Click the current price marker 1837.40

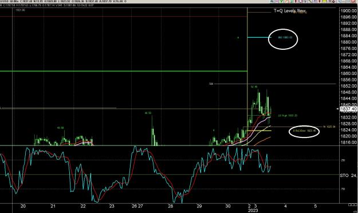(348, 109)
